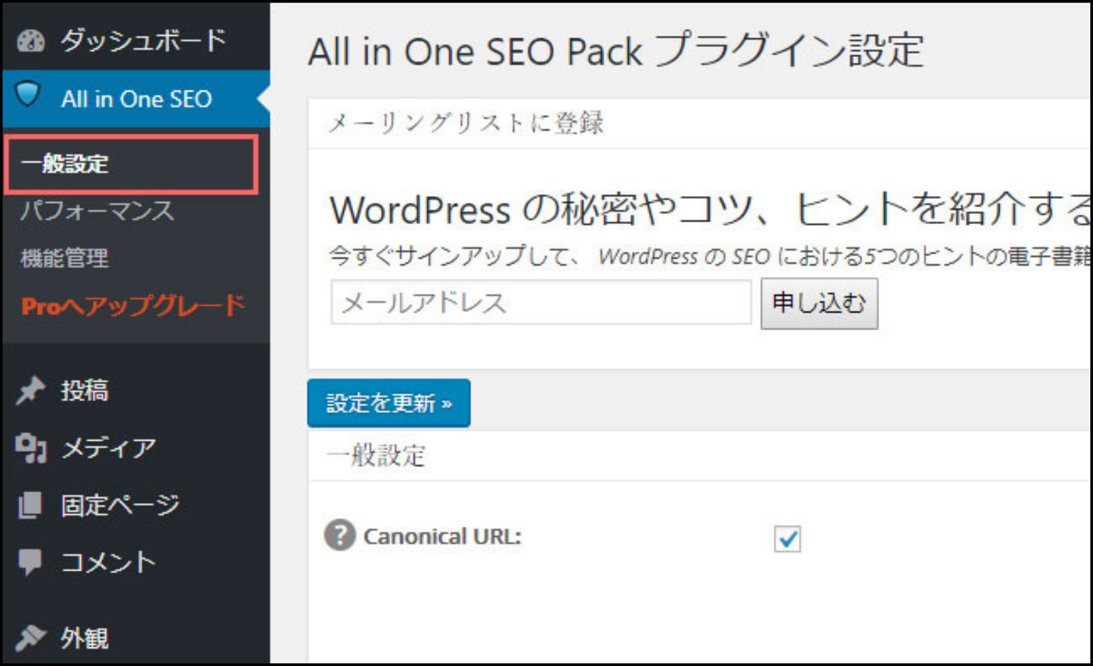Click the Dashboard gauge icon

[30, 41]
